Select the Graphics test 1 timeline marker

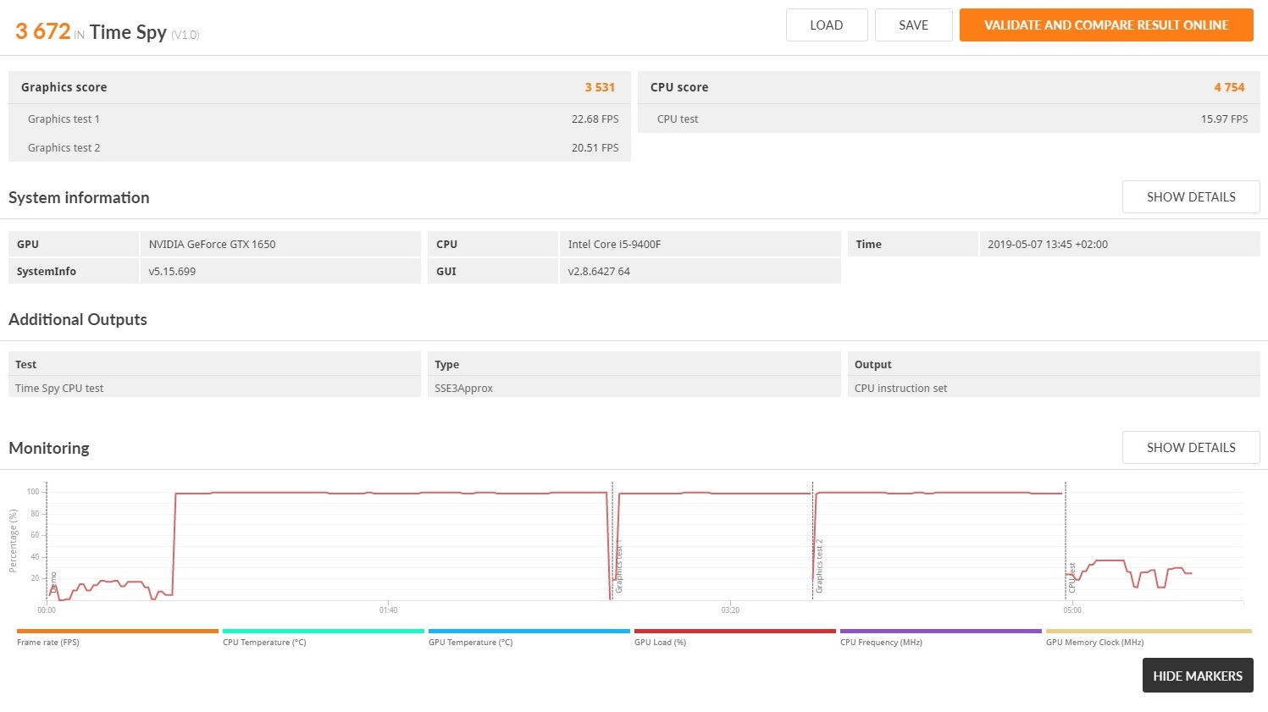click(x=618, y=566)
